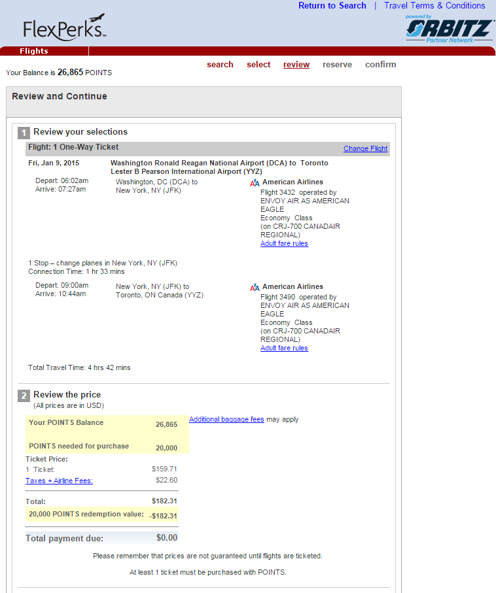Click Your POINTS Balance row label
Viewport: 496px width, 593px height.
pyautogui.click(x=66, y=423)
